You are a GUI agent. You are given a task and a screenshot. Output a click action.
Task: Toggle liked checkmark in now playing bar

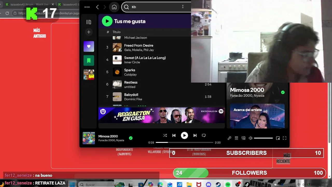coord(131,138)
